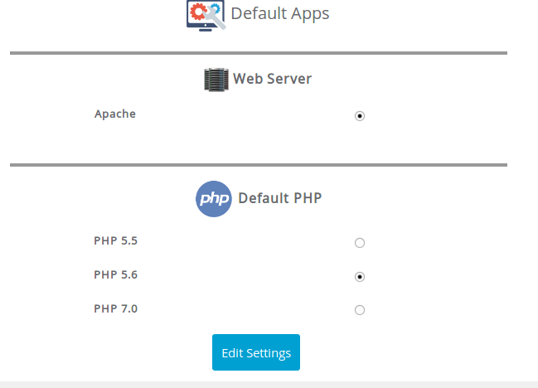Click the small blue gear in Default Apps icon
The image size is (538, 388).
click(x=216, y=8)
